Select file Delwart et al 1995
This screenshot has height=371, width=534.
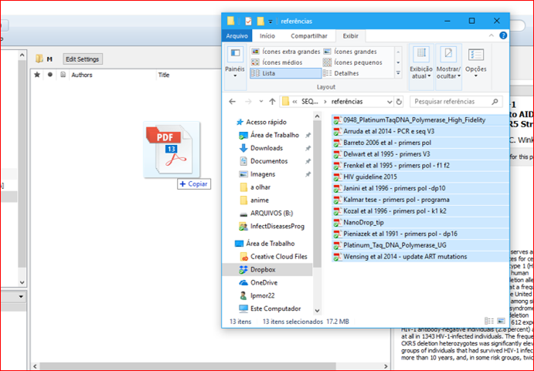(x=386, y=154)
